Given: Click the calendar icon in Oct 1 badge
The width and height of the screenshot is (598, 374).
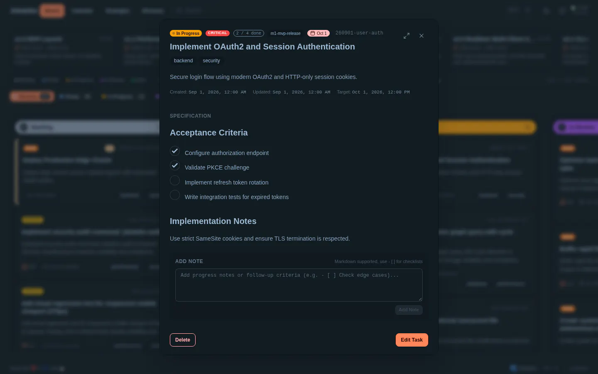Looking at the screenshot, I should pos(313,33).
